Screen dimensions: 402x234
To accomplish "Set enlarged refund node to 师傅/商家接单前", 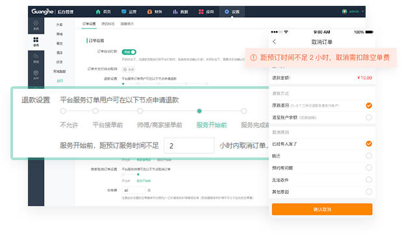I will [140, 111].
